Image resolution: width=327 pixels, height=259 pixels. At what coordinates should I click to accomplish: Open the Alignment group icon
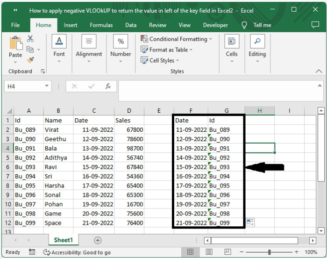tap(89, 42)
